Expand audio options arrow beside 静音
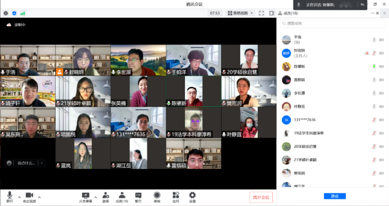This screenshot has width=389, height=206. point(19,197)
